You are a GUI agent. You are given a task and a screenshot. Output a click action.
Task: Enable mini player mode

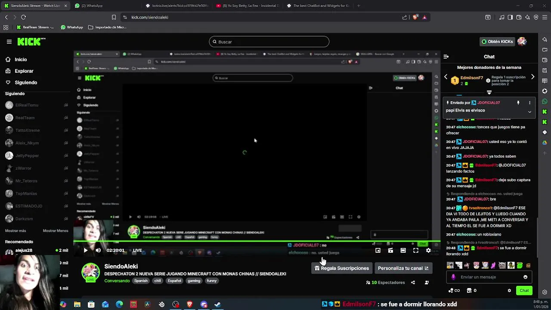[x=378, y=250]
